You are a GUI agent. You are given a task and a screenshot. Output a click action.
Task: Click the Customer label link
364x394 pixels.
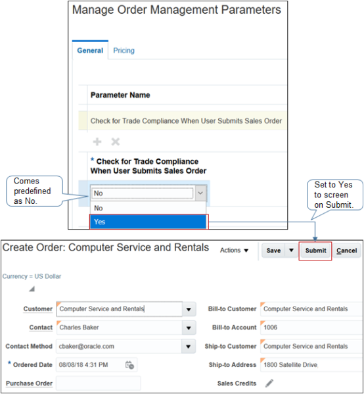click(38, 308)
